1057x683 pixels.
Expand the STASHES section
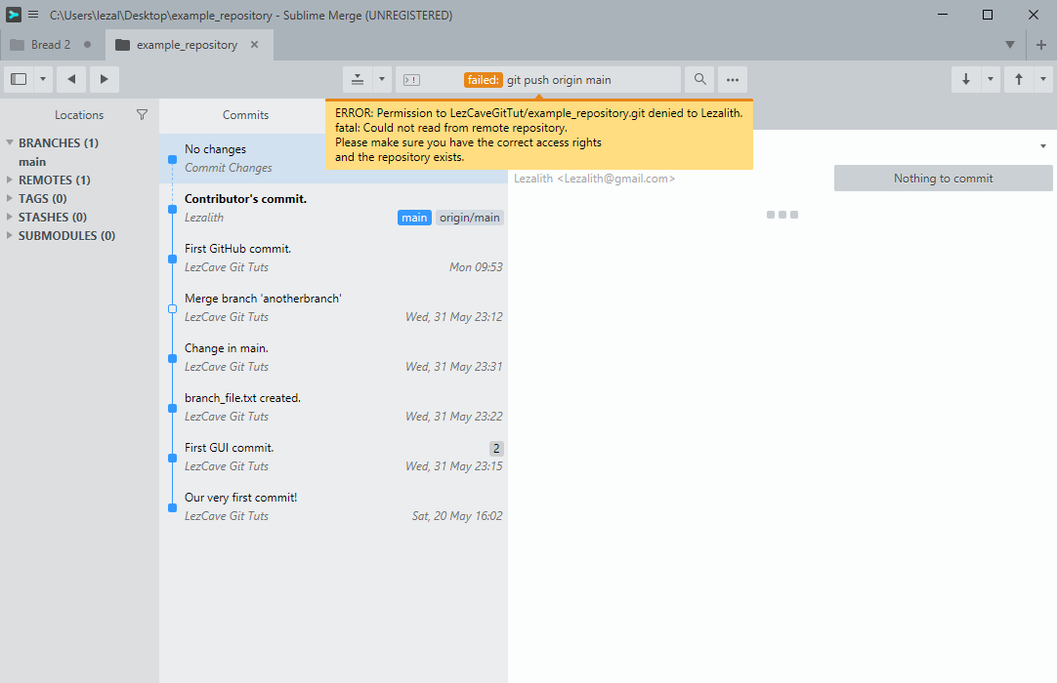[10, 217]
